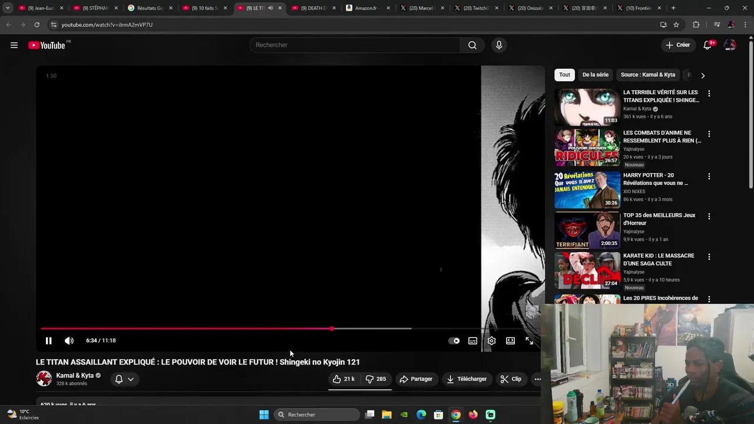Switch to the TwitchG browser tab
Screen dimensions: 754x424
476,8
